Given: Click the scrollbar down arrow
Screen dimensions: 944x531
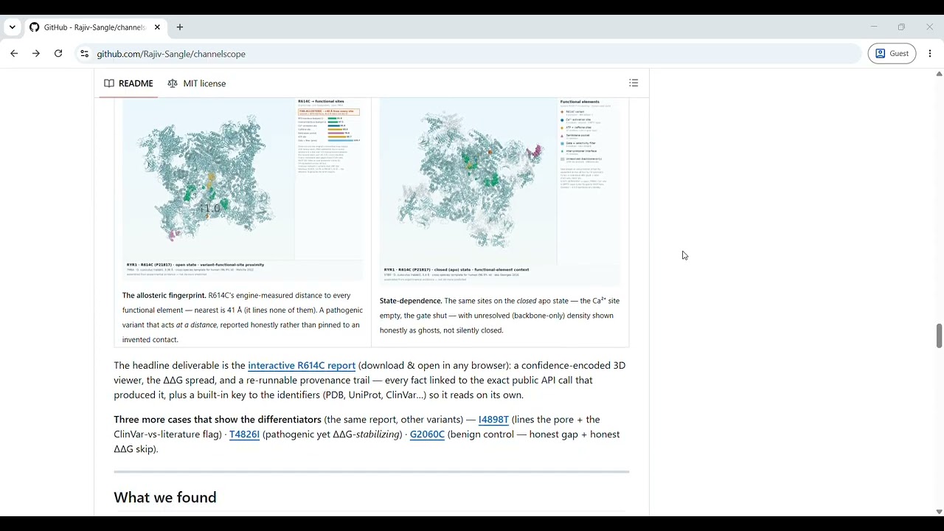Looking at the screenshot, I should pos(939,511).
